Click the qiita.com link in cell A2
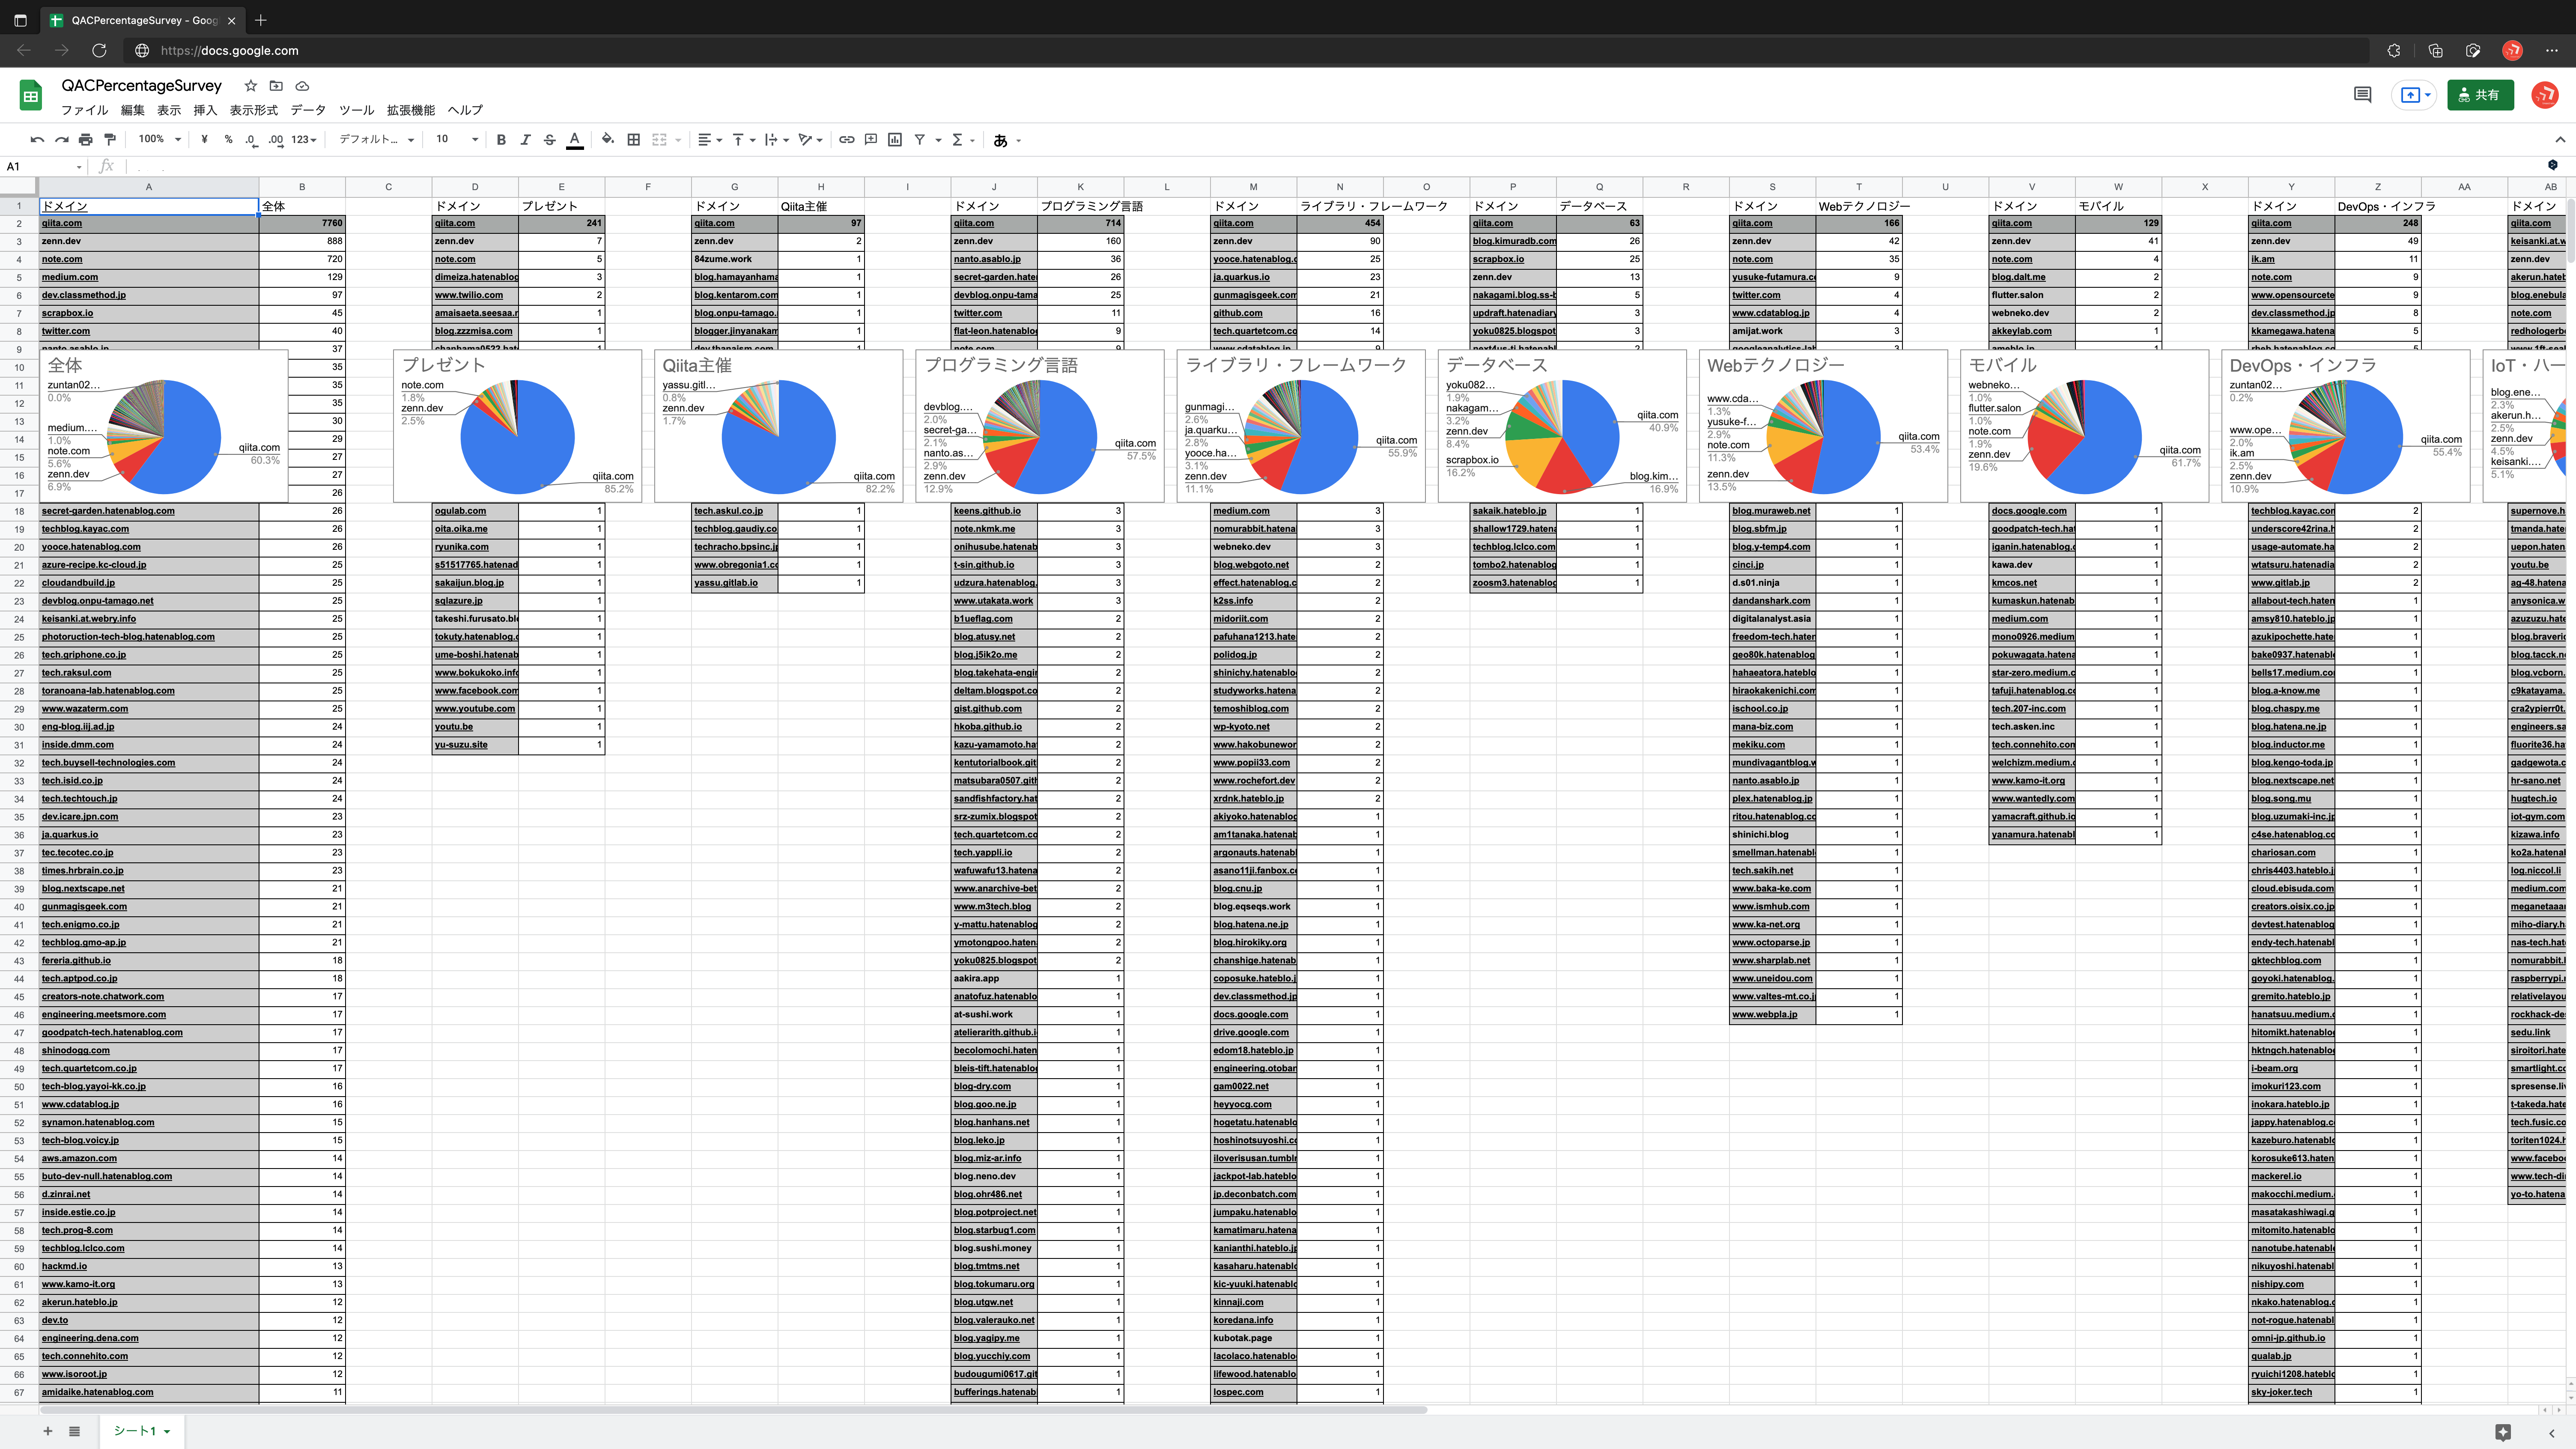This screenshot has height=1449, width=2576. point(62,223)
